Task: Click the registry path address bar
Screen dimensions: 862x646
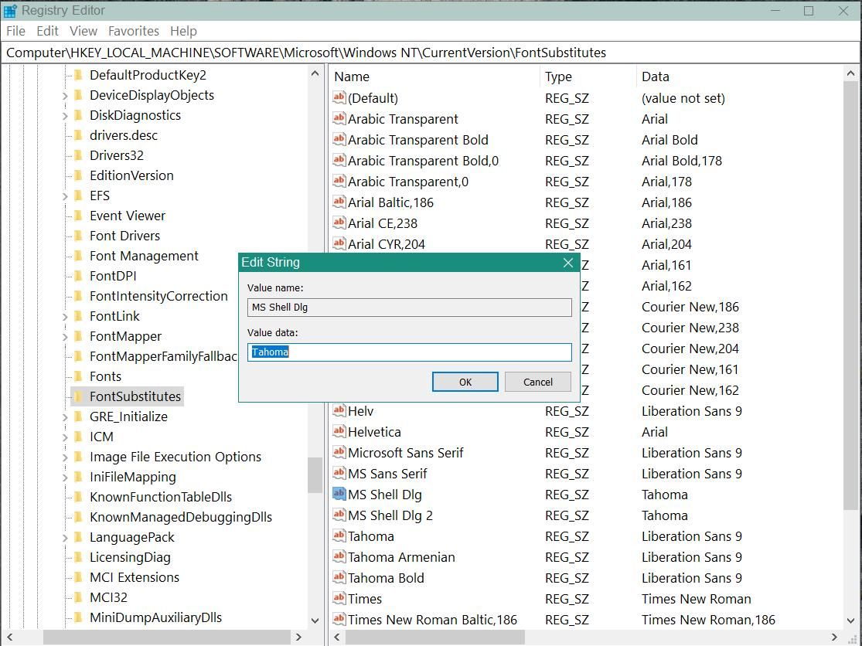Action: (x=431, y=53)
